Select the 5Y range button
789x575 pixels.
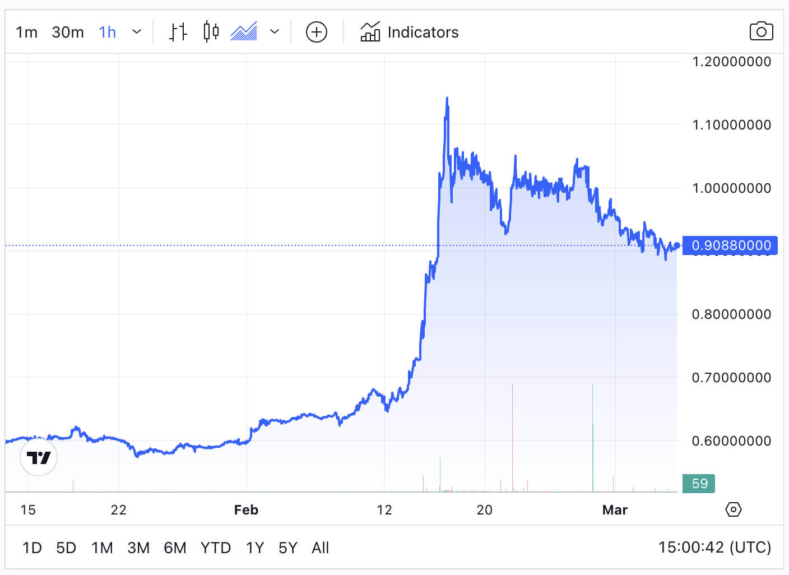click(288, 548)
